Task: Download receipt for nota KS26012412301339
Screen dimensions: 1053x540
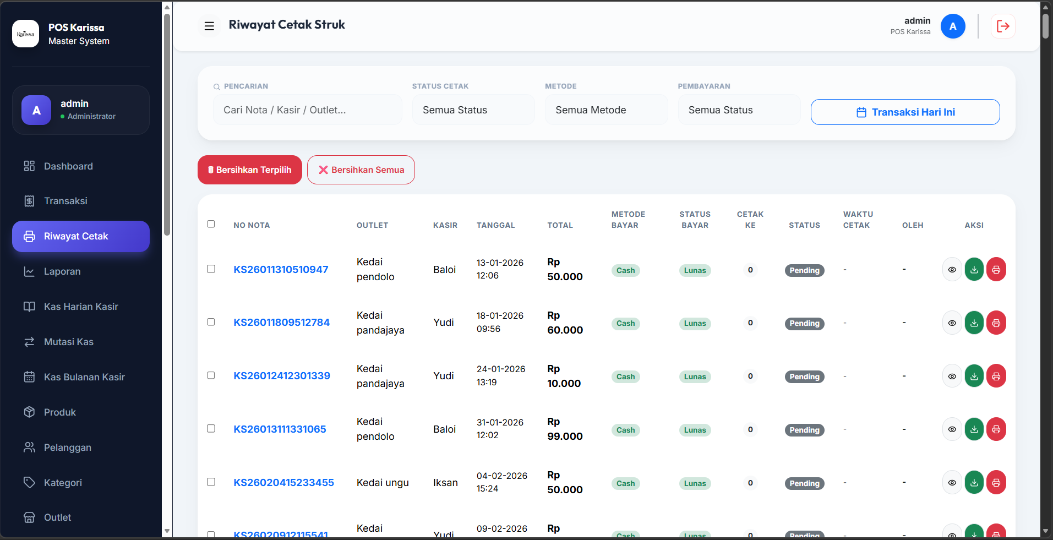Action: click(x=974, y=377)
